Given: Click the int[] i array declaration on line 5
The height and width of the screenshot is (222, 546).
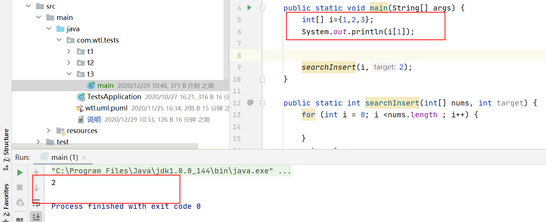Looking at the screenshot, I should pos(338,20).
